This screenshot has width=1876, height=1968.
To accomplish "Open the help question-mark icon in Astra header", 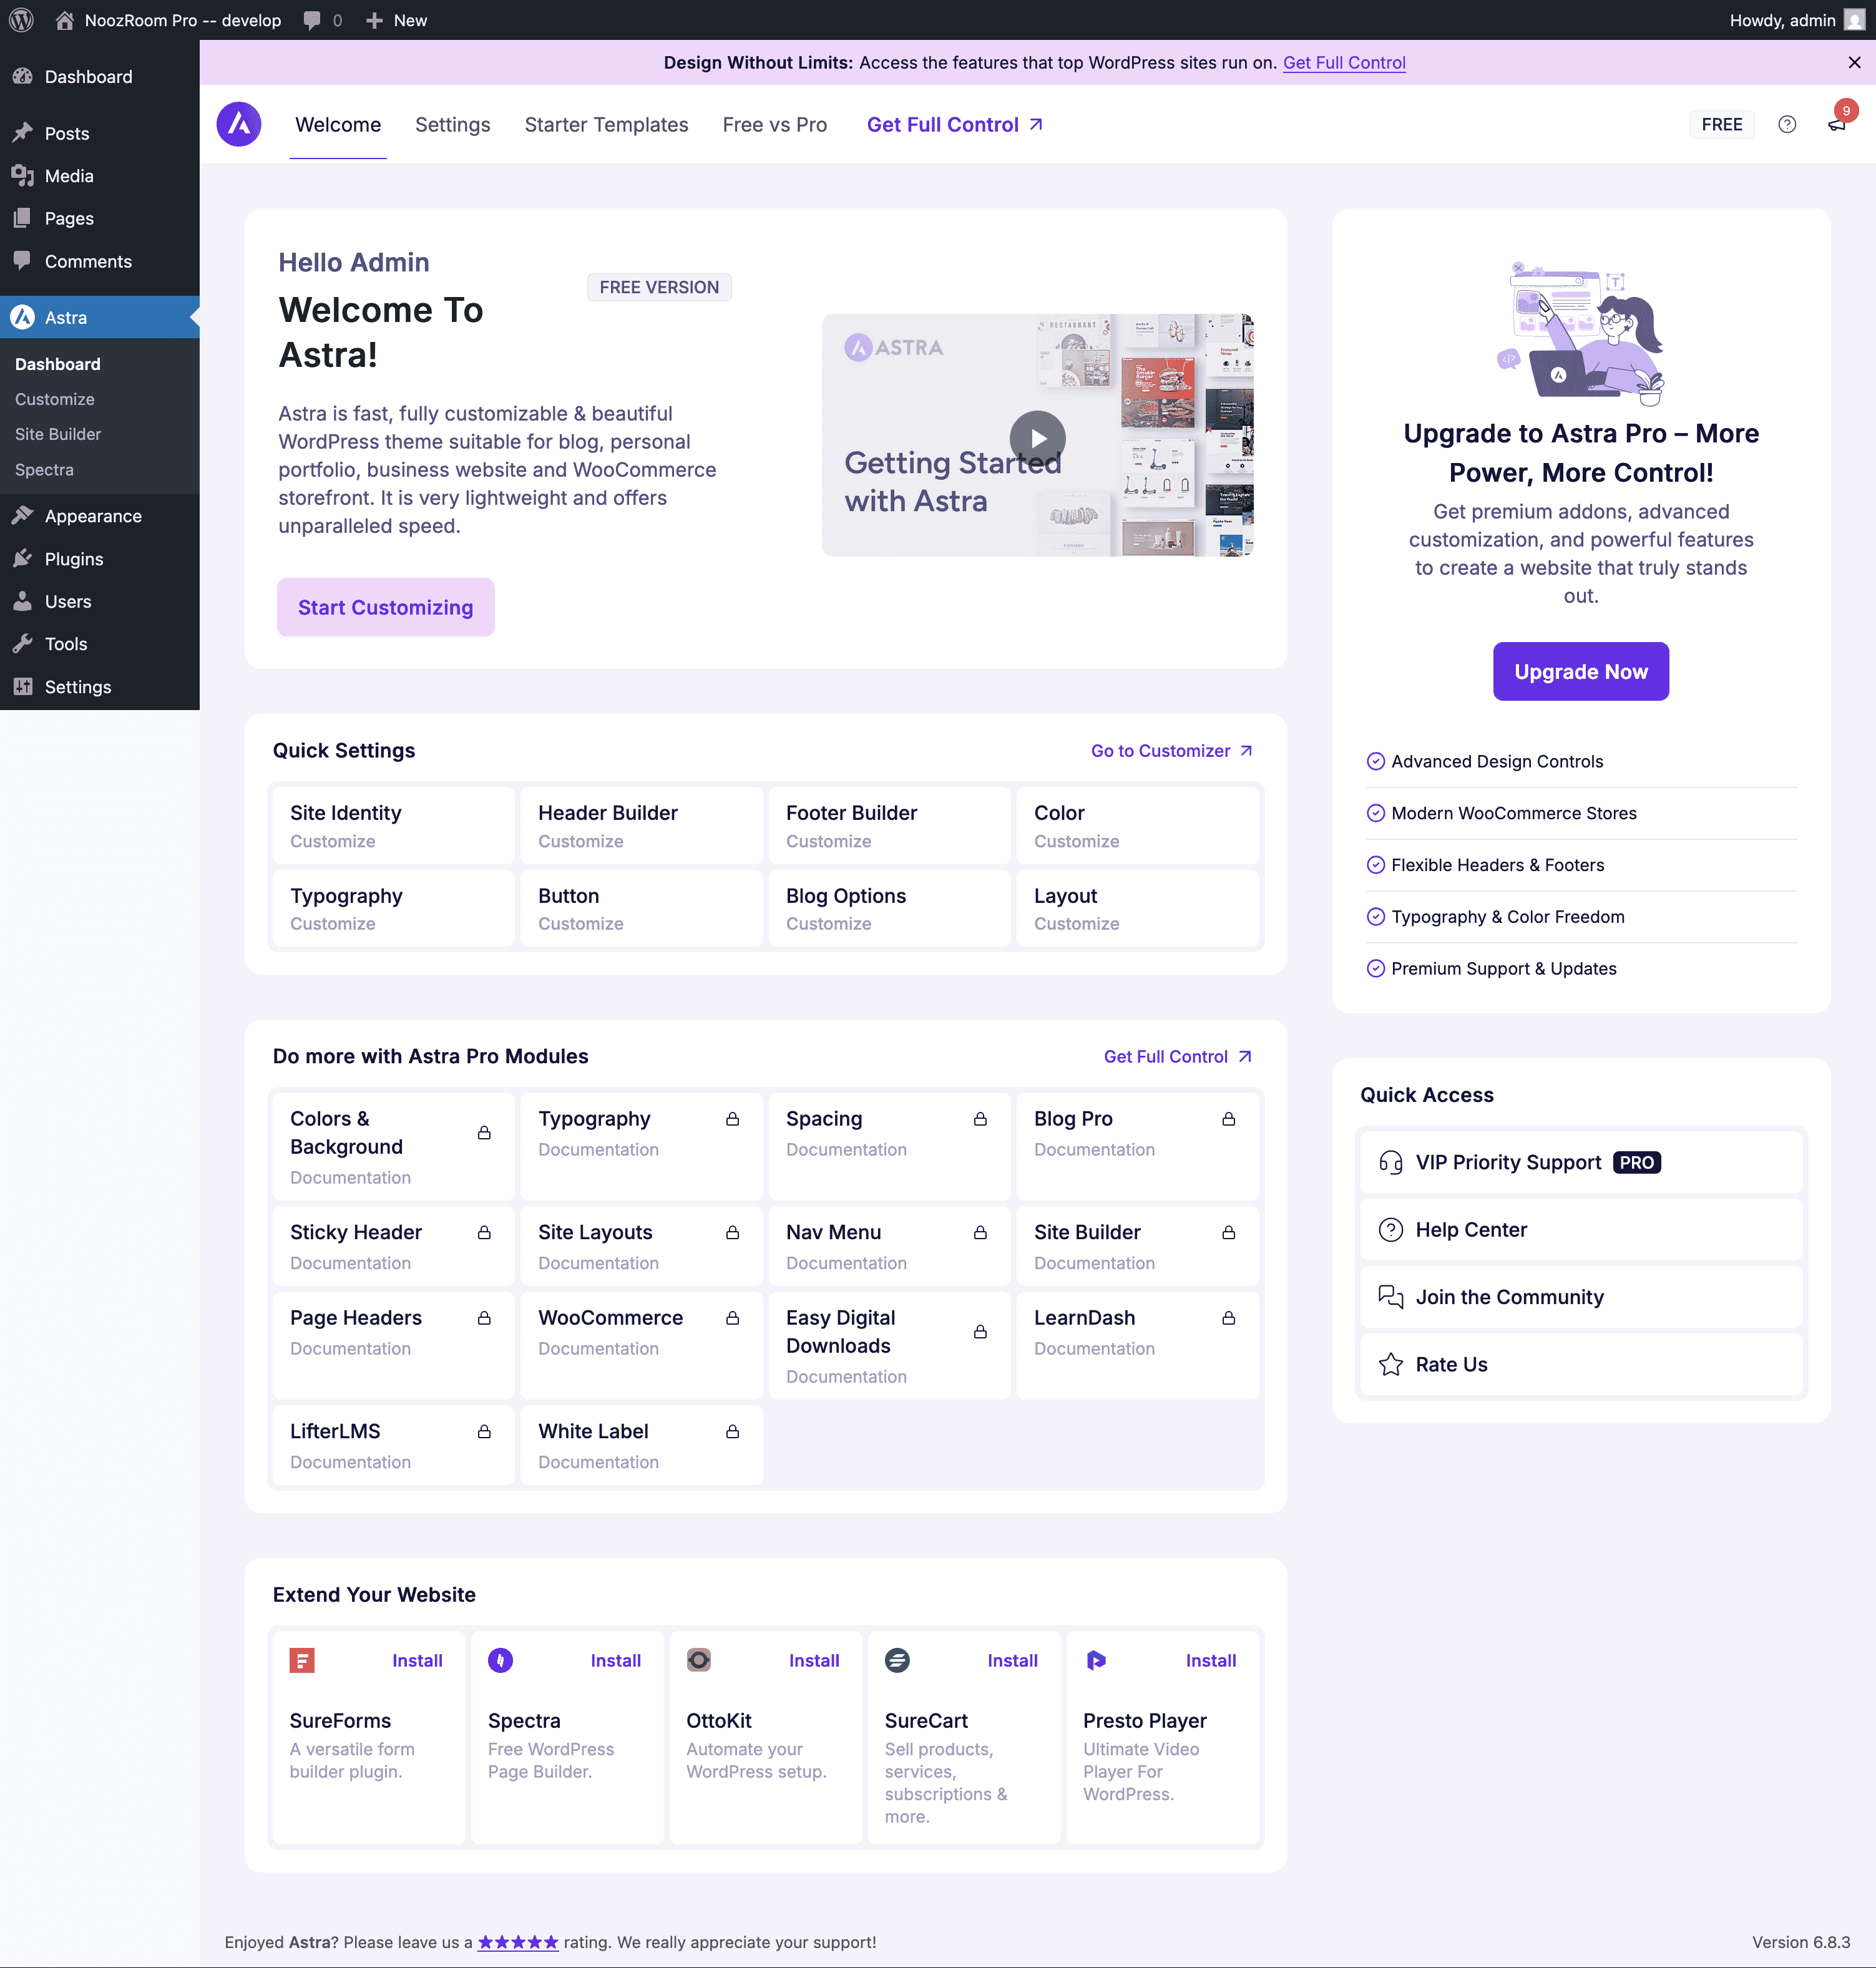I will (1788, 124).
